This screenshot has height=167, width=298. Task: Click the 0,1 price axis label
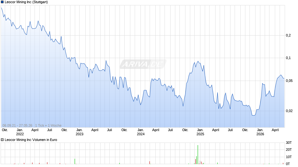[x=288, y=58]
